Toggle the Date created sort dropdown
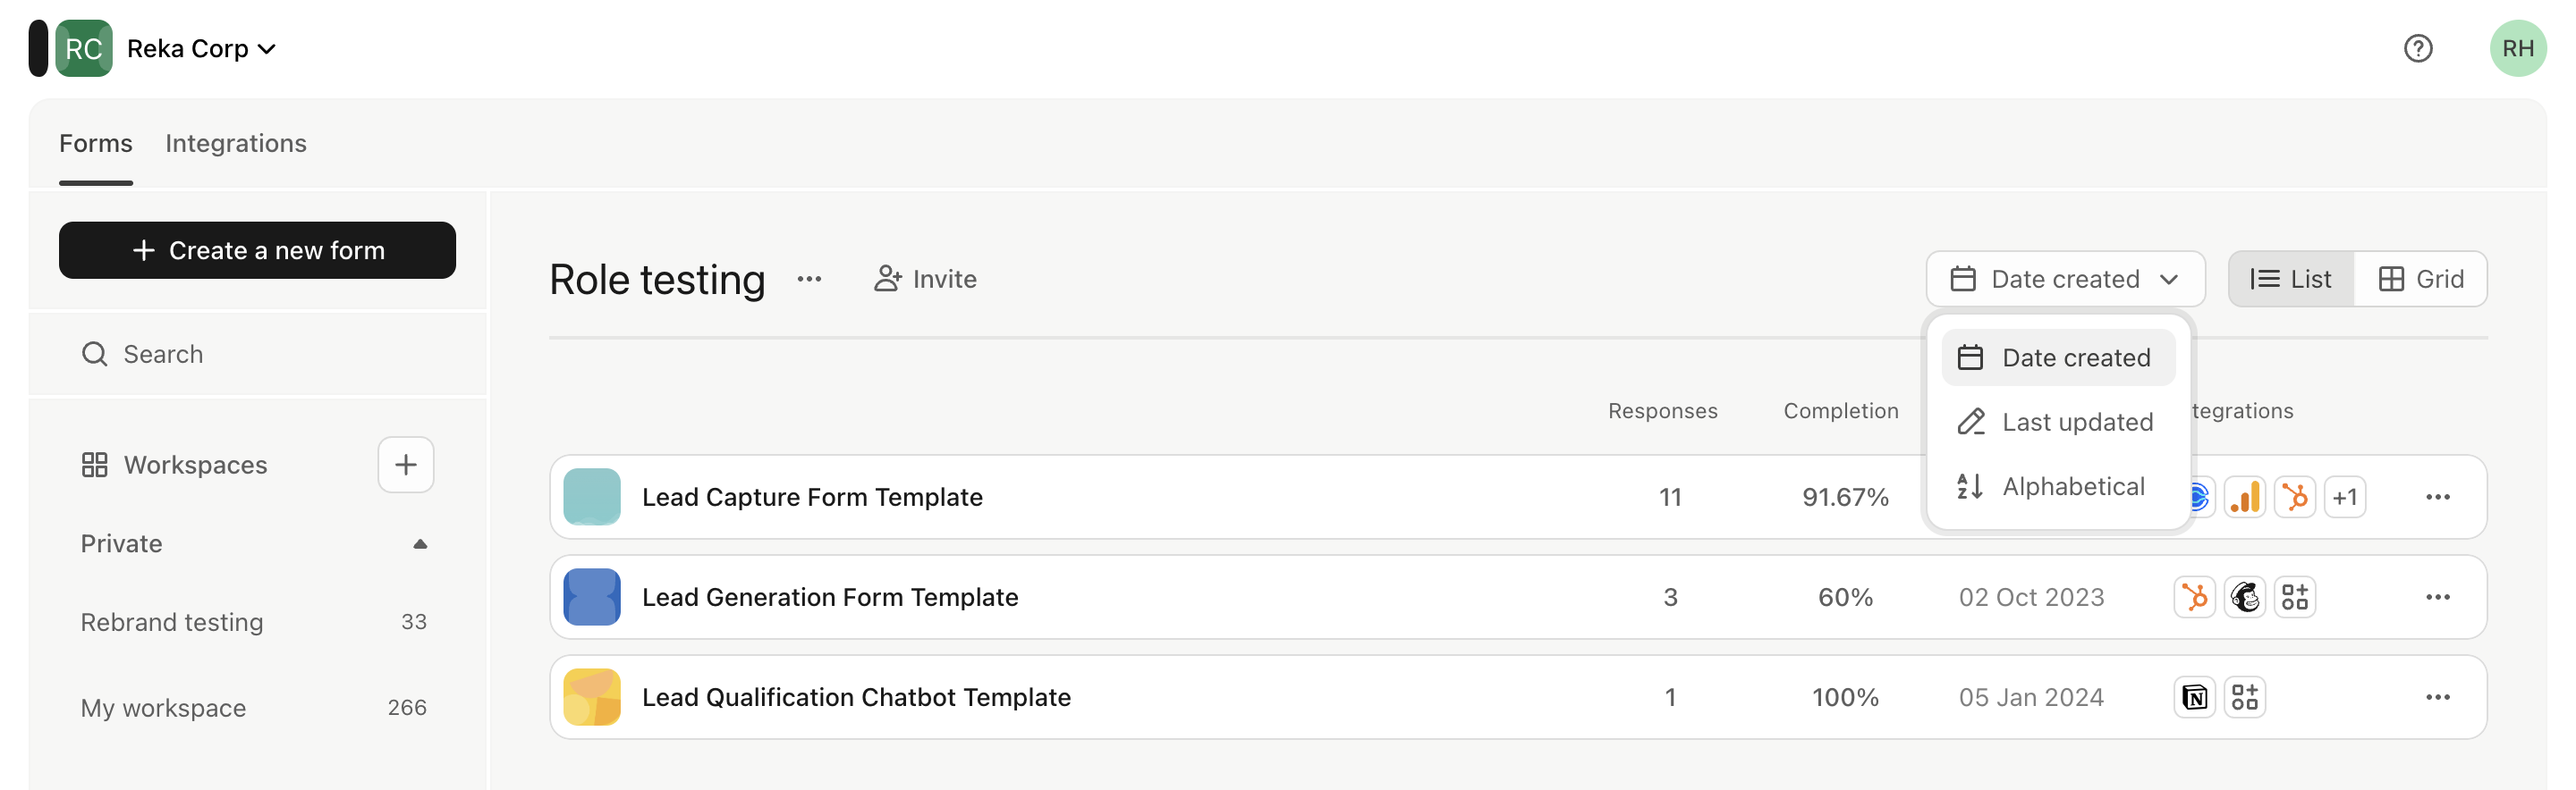The width and height of the screenshot is (2576, 790). [2064, 280]
